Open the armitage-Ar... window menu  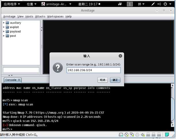(x=56, y=4)
